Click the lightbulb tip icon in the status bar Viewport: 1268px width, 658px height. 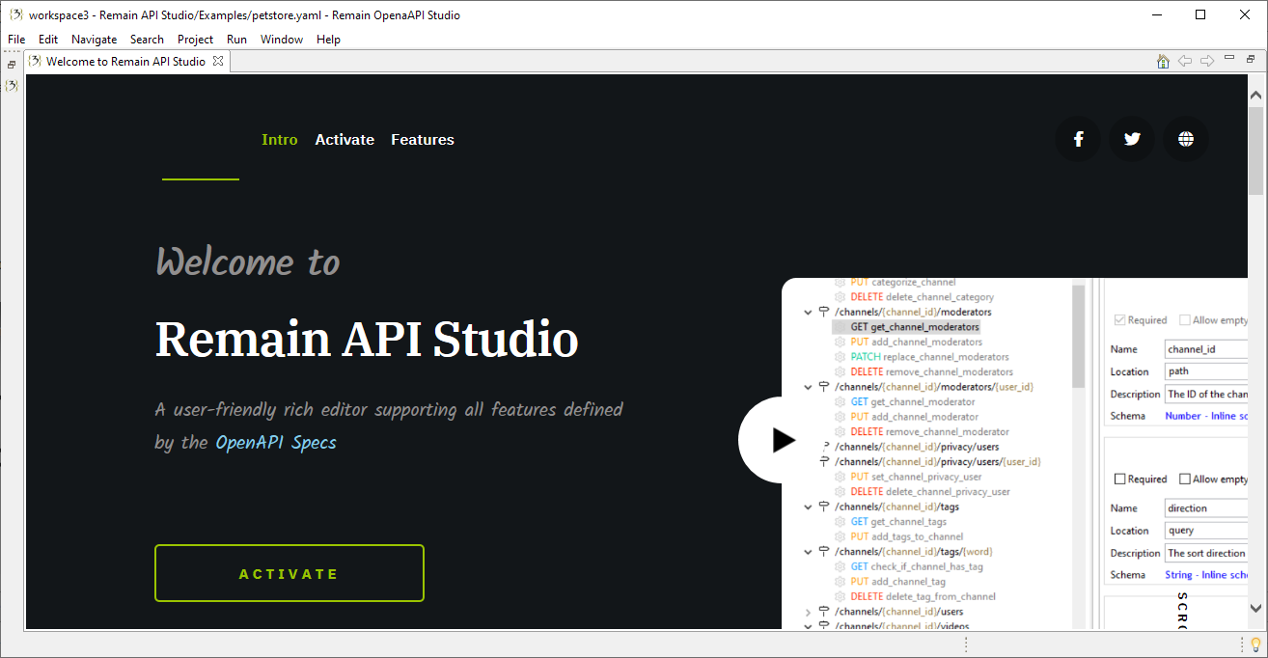1255,644
